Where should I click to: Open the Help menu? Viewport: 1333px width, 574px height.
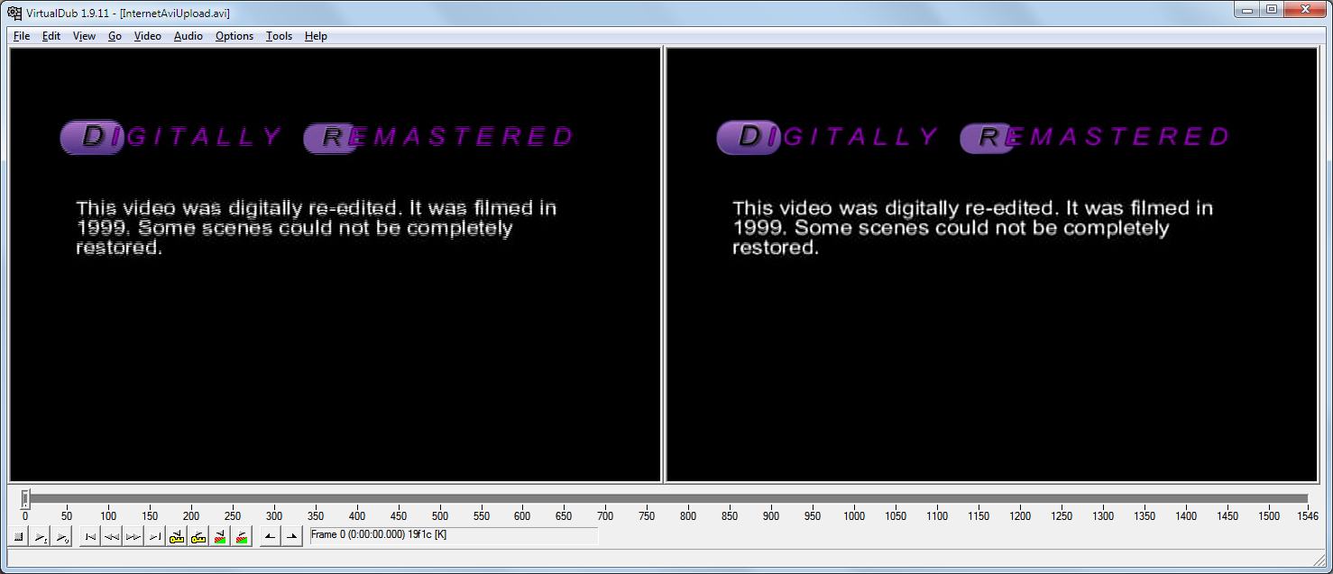coord(316,36)
